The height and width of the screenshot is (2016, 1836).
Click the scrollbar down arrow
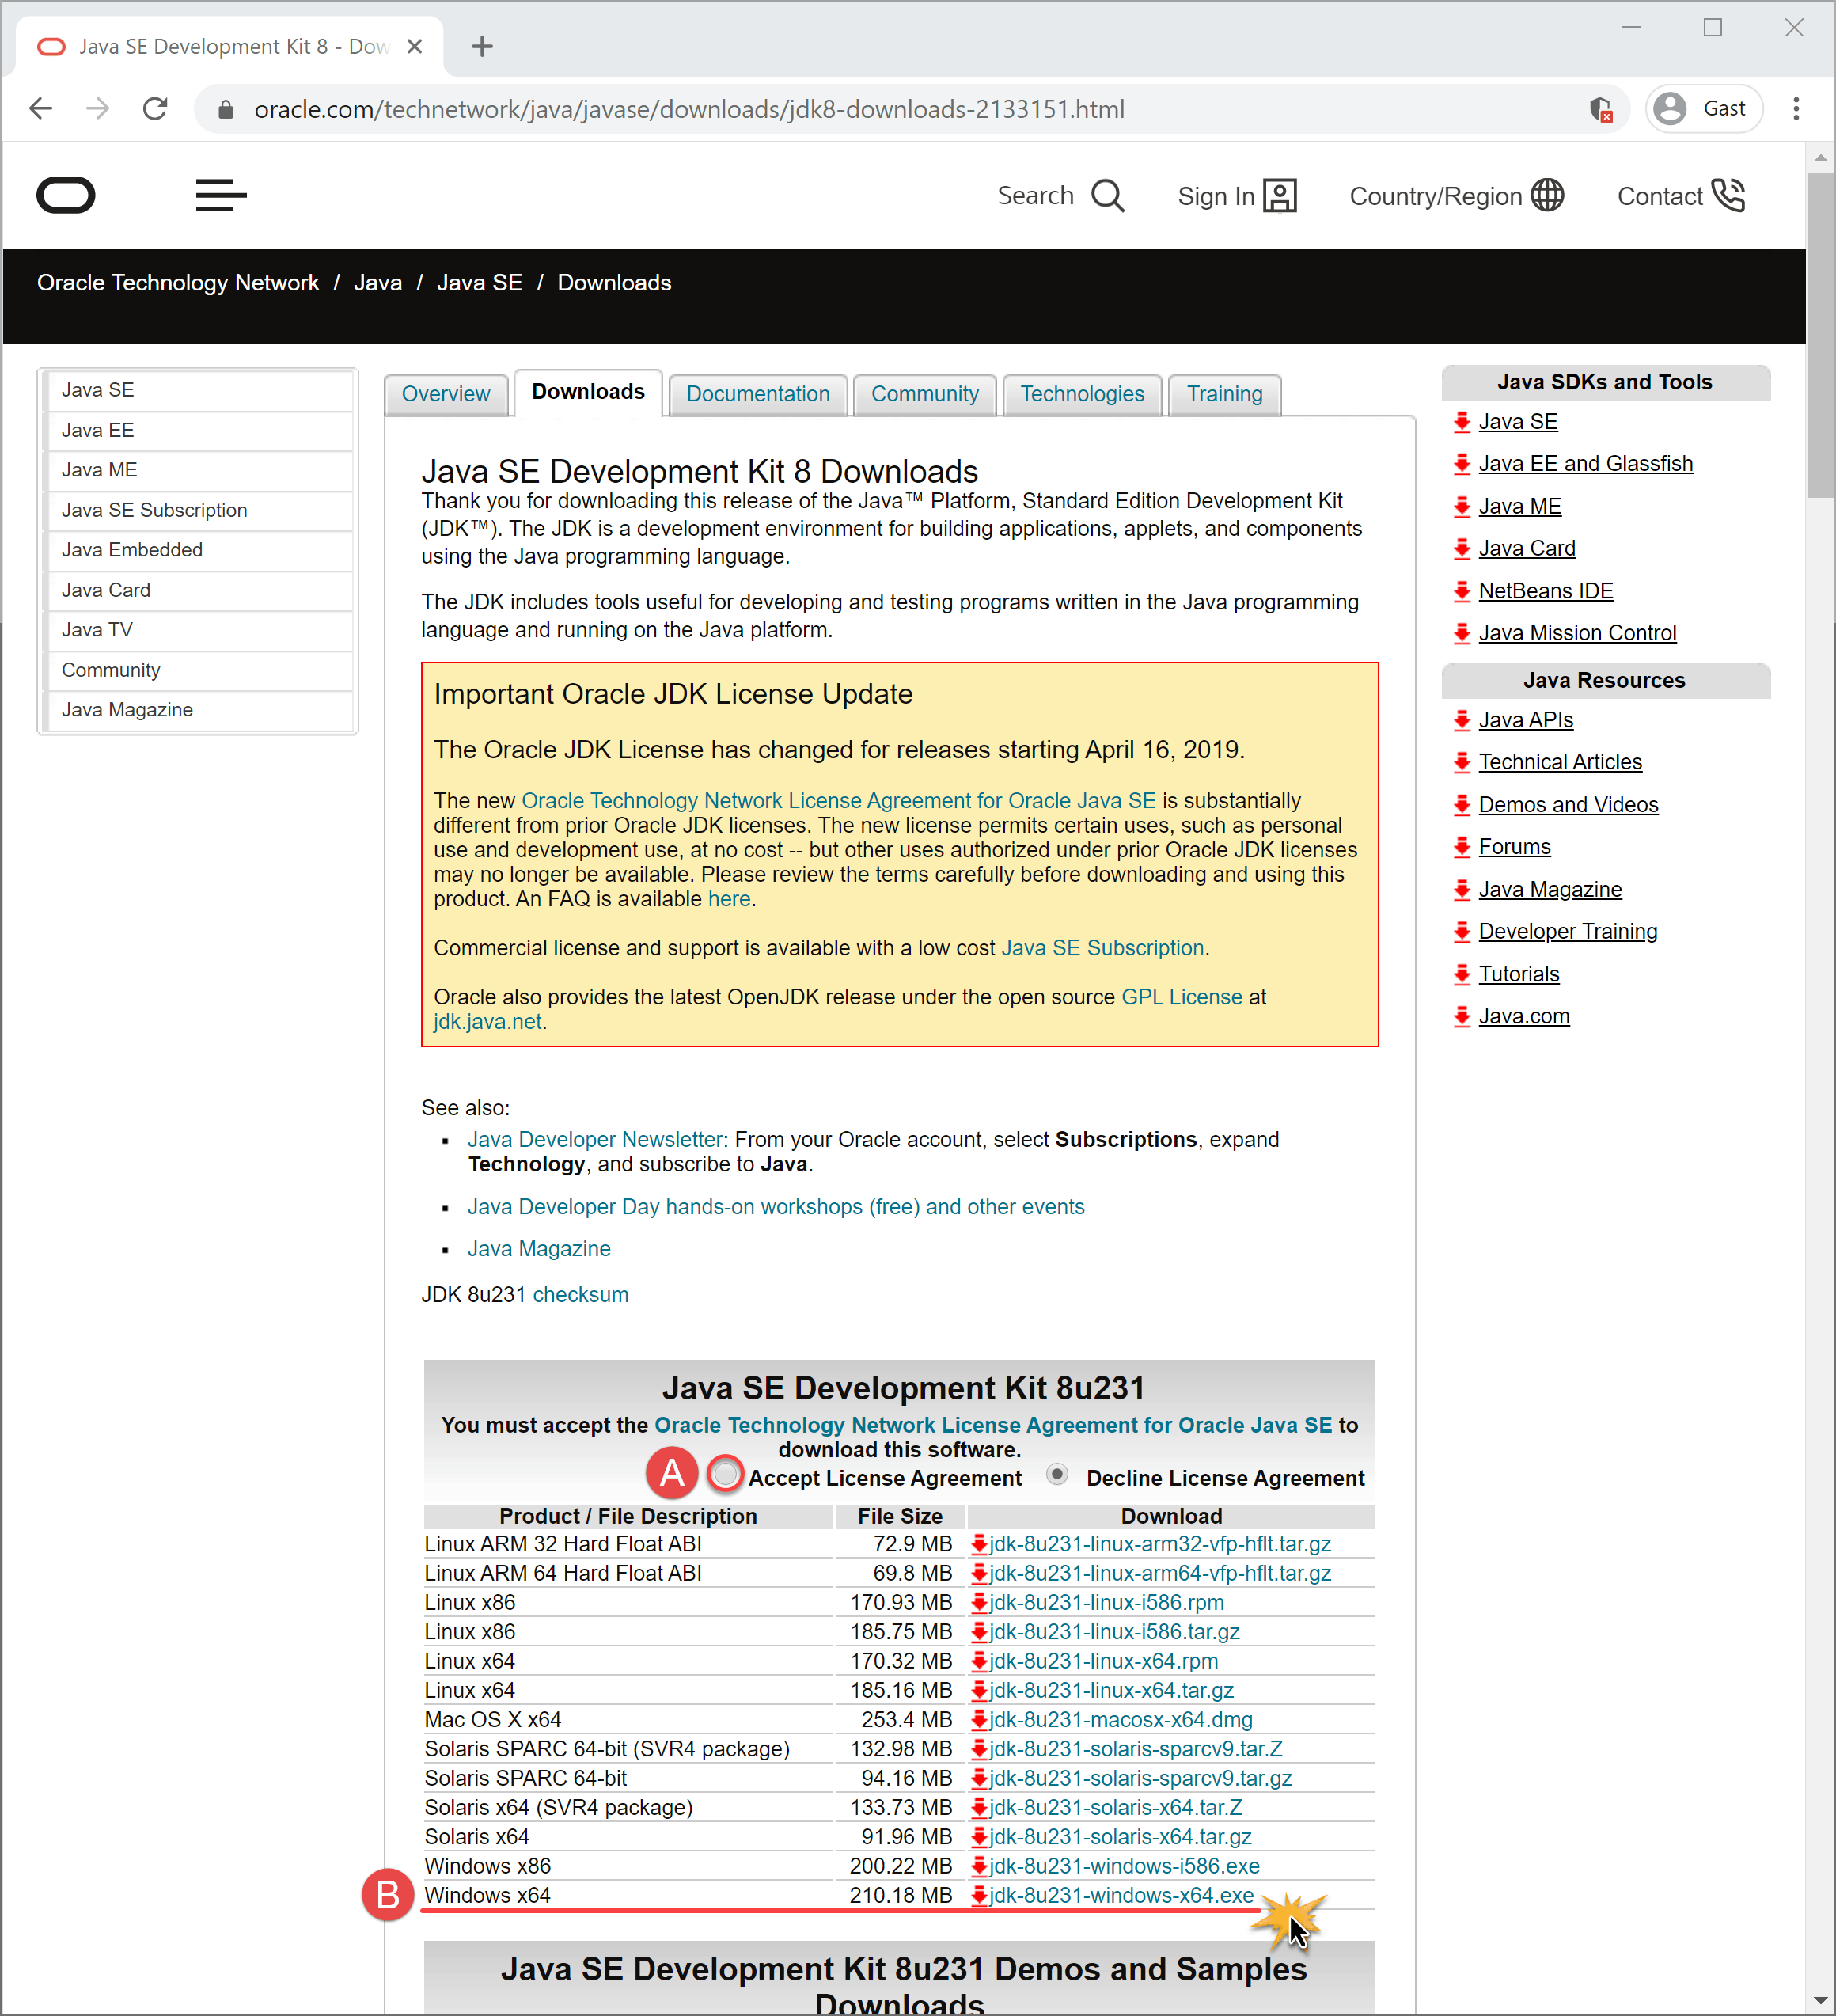coord(1820,2002)
